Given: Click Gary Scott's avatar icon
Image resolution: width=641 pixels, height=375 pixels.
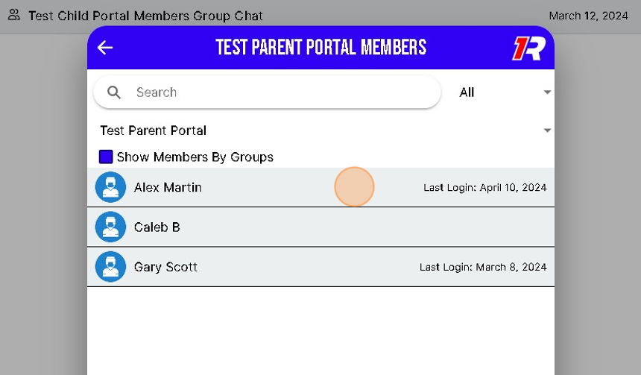Looking at the screenshot, I should [x=110, y=266].
